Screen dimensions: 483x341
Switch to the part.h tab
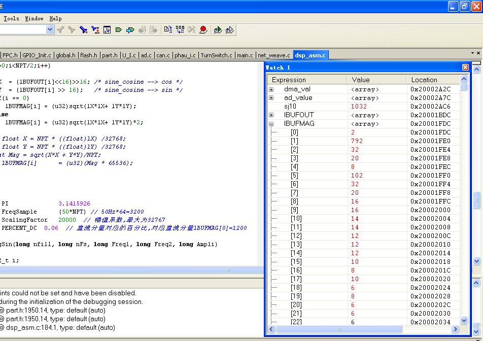pos(110,55)
